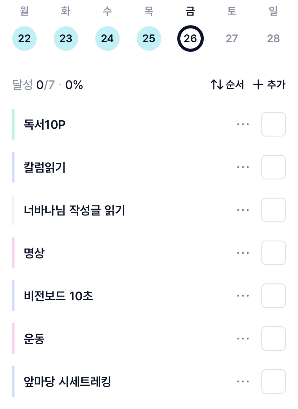
Task: Open the three-dot menu for 칼럼읽기
Action: tap(243, 167)
